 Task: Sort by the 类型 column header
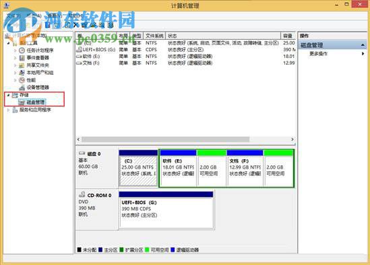click(137, 36)
